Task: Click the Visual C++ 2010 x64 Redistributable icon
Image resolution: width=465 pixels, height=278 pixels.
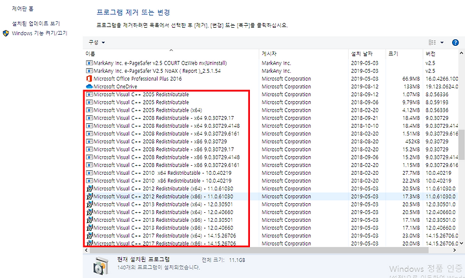Action: pyautogui.click(x=89, y=173)
